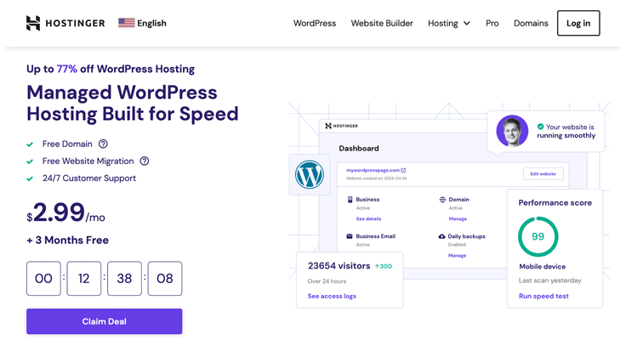Click the Daily backups cloud icon
626x340 pixels.
(x=441, y=236)
